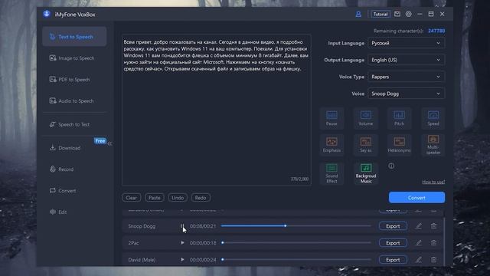Screen dimensions: 490x276
Task: Open the mail feedback icon
Action: (x=397, y=14)
